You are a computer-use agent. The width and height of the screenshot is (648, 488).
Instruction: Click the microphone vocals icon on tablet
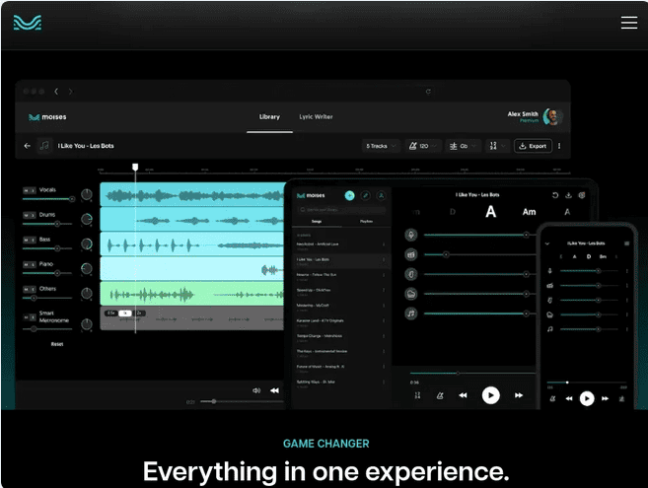tap(410, 235)
